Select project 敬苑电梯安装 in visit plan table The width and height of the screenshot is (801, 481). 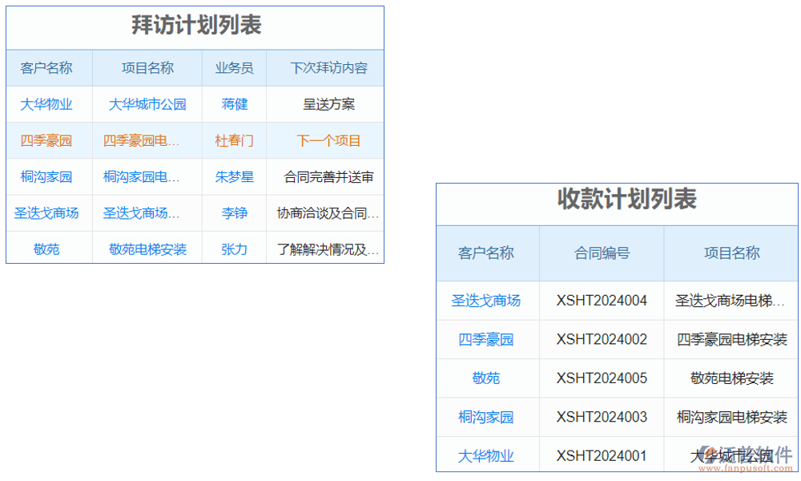point(147,249)
